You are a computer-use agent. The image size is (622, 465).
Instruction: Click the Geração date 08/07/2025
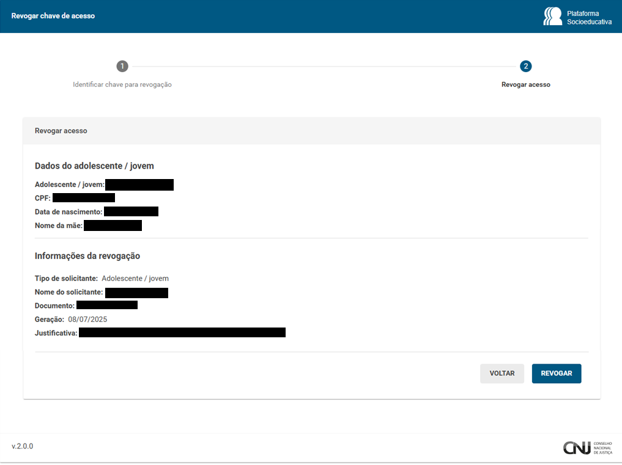87,319
